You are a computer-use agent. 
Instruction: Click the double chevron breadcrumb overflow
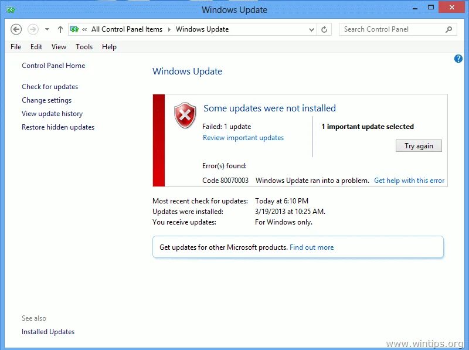coord(84,29)
